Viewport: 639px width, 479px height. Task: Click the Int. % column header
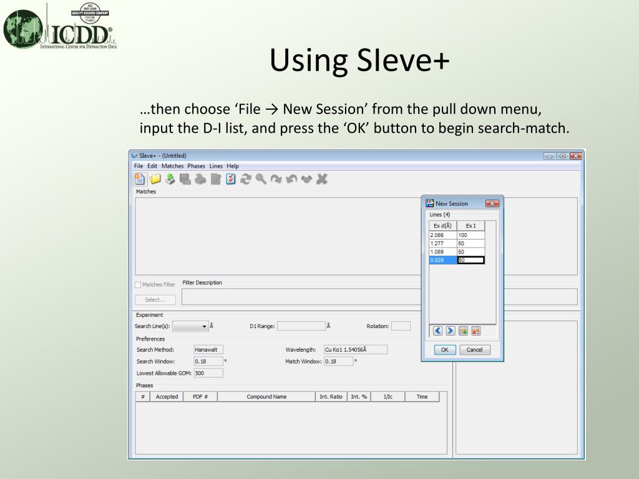click(x=359, y=397)
